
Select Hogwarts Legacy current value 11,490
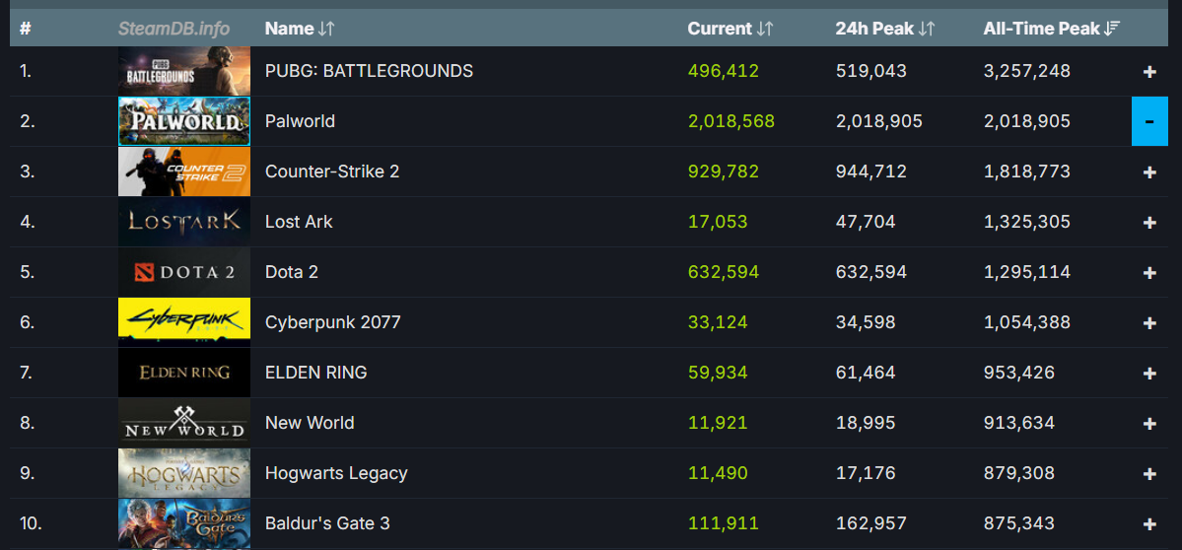point(718,474)
